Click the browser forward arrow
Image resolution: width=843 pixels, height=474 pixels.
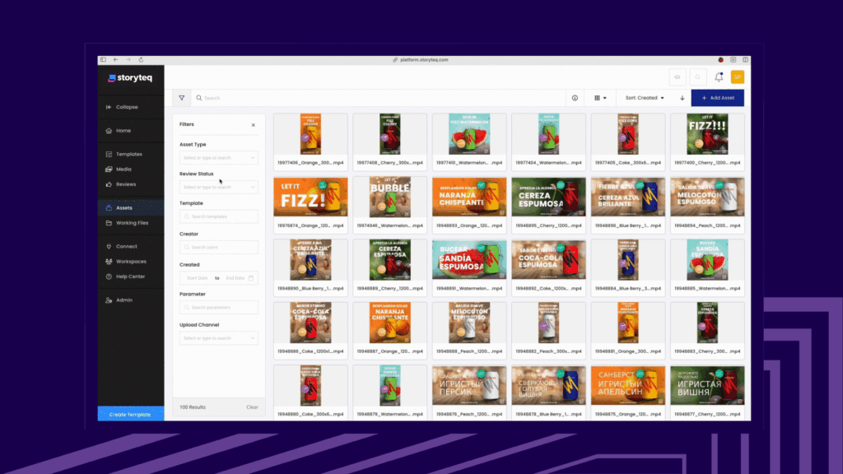(128, 59)
